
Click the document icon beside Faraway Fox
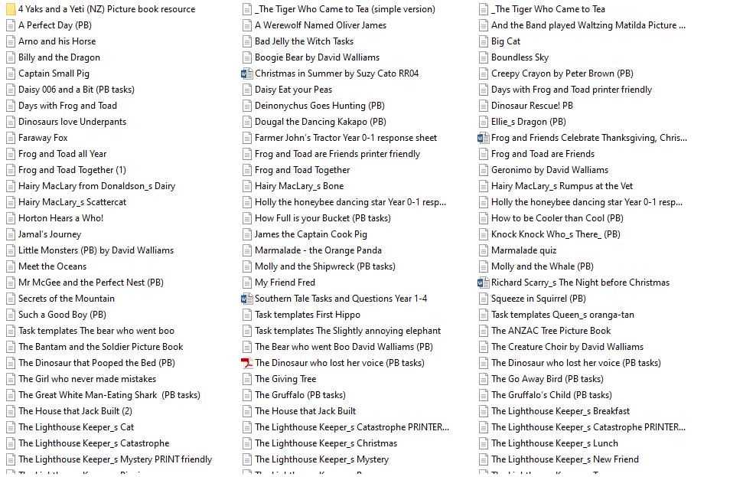(11, 138)
